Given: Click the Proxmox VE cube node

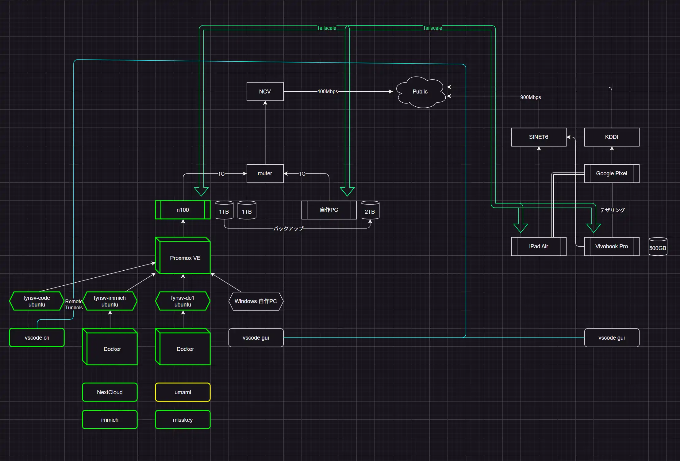Looking at the screenshot, I should 185,258.
